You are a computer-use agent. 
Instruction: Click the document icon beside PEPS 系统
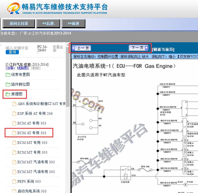(14, 181)
